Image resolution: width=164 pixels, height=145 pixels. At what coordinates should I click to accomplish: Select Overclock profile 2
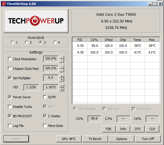click(x=27, y=42)
